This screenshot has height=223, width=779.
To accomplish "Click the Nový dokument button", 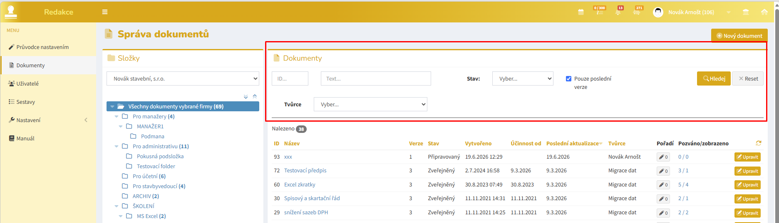I will pos(739,36).
